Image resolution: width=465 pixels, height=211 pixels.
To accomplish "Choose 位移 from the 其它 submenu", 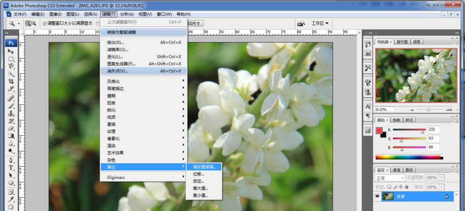I will [204, 174].
